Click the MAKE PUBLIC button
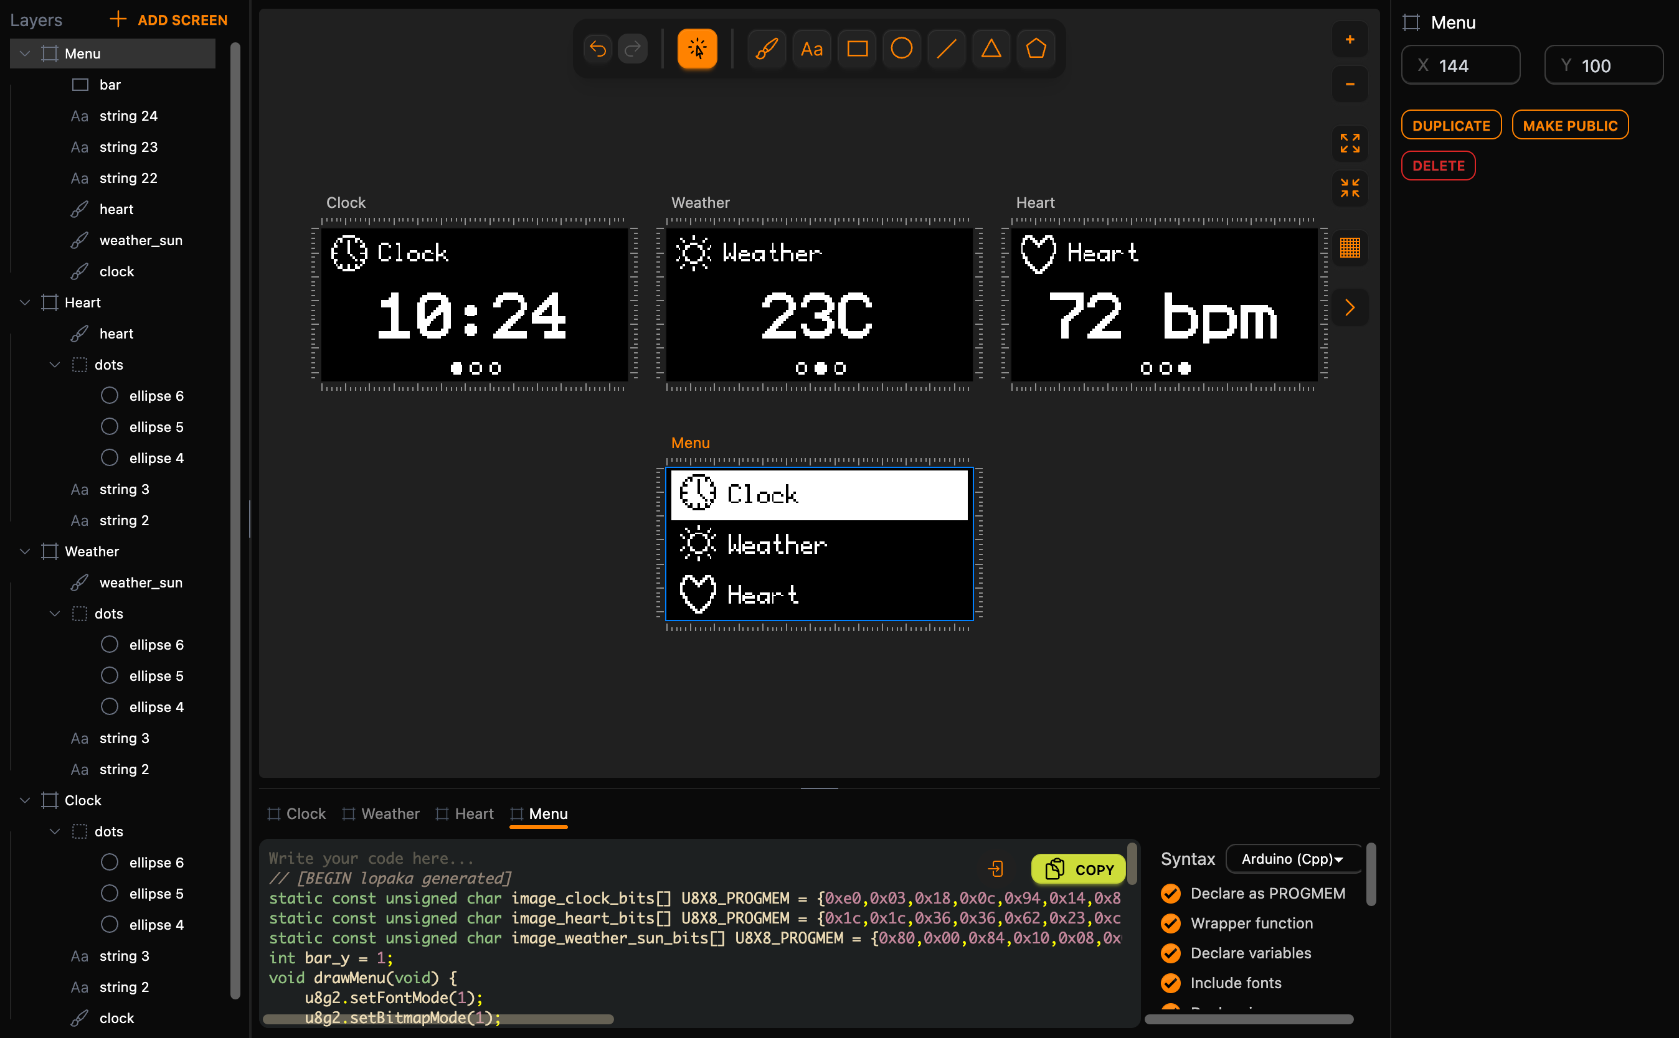 coord(1570,125)
